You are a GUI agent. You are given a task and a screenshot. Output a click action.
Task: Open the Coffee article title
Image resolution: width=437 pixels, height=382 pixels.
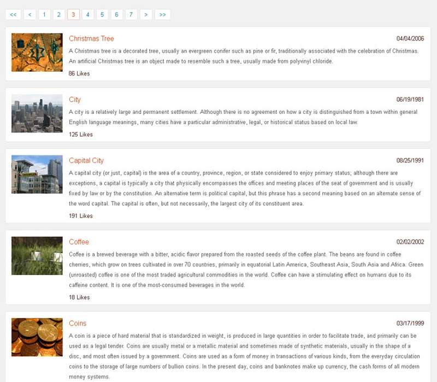coord(79,242)
